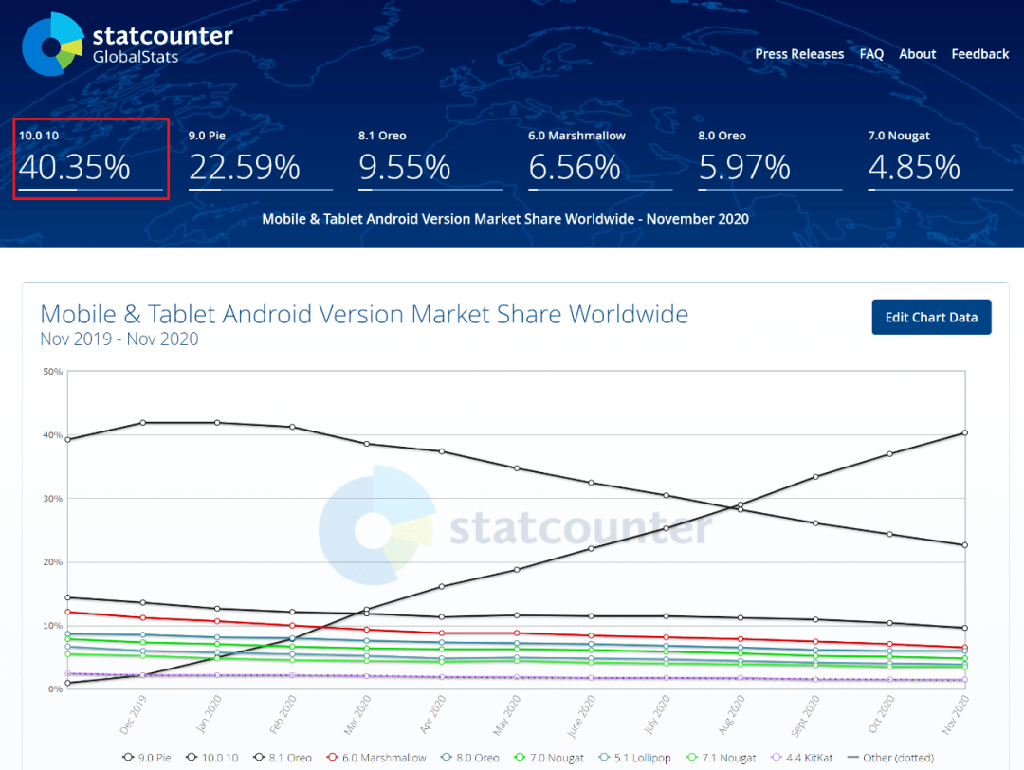This screenshot has height=770, width=1024.
Task: Select the 10.0 10 40.35% stat
Action: coord(91,158)
